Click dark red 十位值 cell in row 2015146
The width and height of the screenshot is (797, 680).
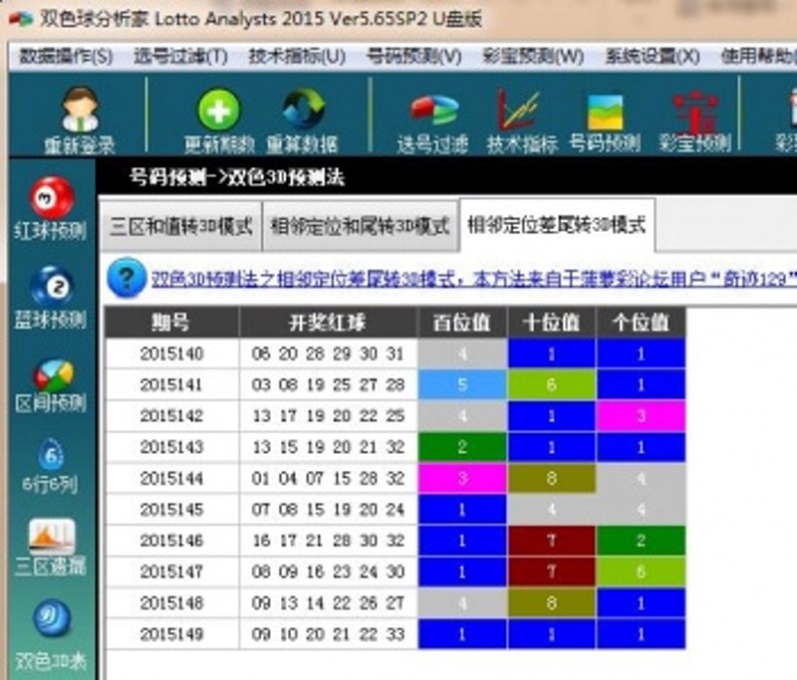point(552,541)
